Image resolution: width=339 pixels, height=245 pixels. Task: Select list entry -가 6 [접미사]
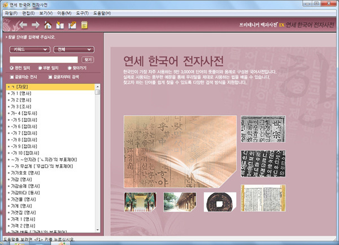pos(50,126)
